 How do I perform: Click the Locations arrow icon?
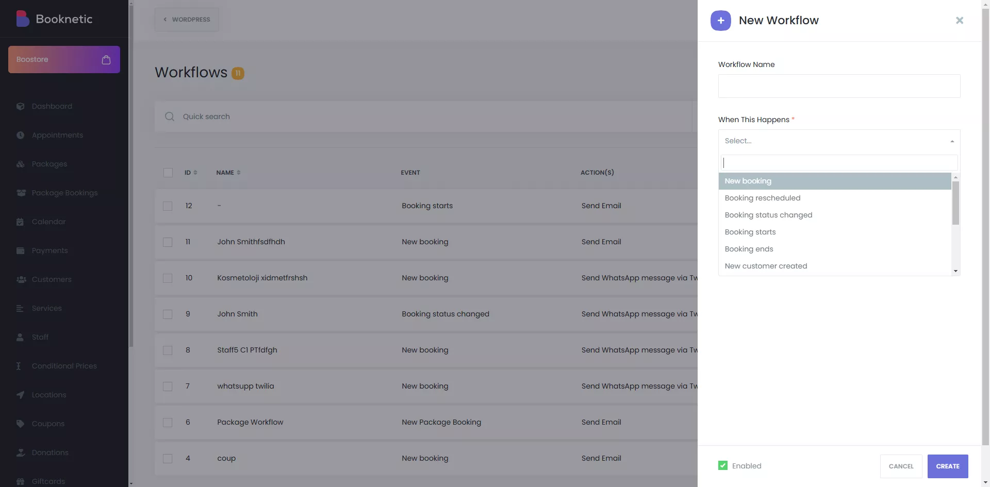click(x=20, y=395)
